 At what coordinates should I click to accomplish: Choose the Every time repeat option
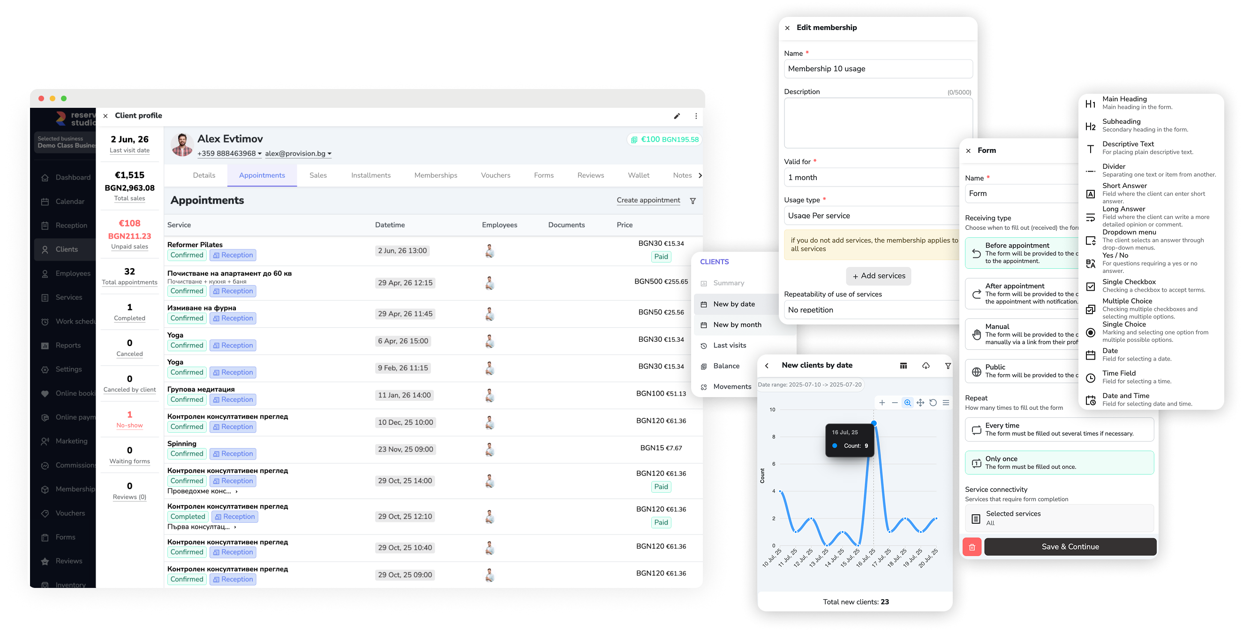1059,429
